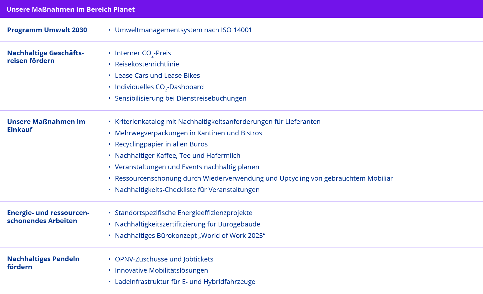Select 'Mehrwegverpackungen in Kantinen und Bistros'
Viewport: 483px width, 294px height.
tap(188, 133)
